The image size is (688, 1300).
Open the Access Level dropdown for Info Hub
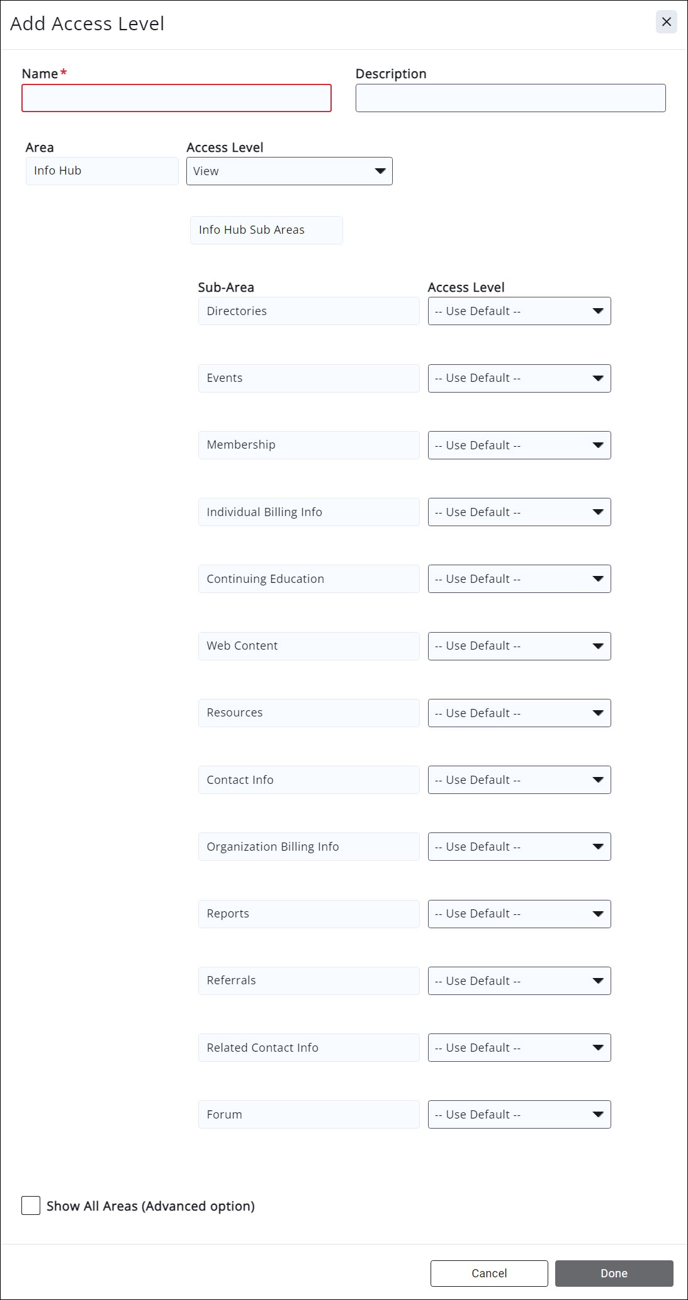[x=289, y=171]
